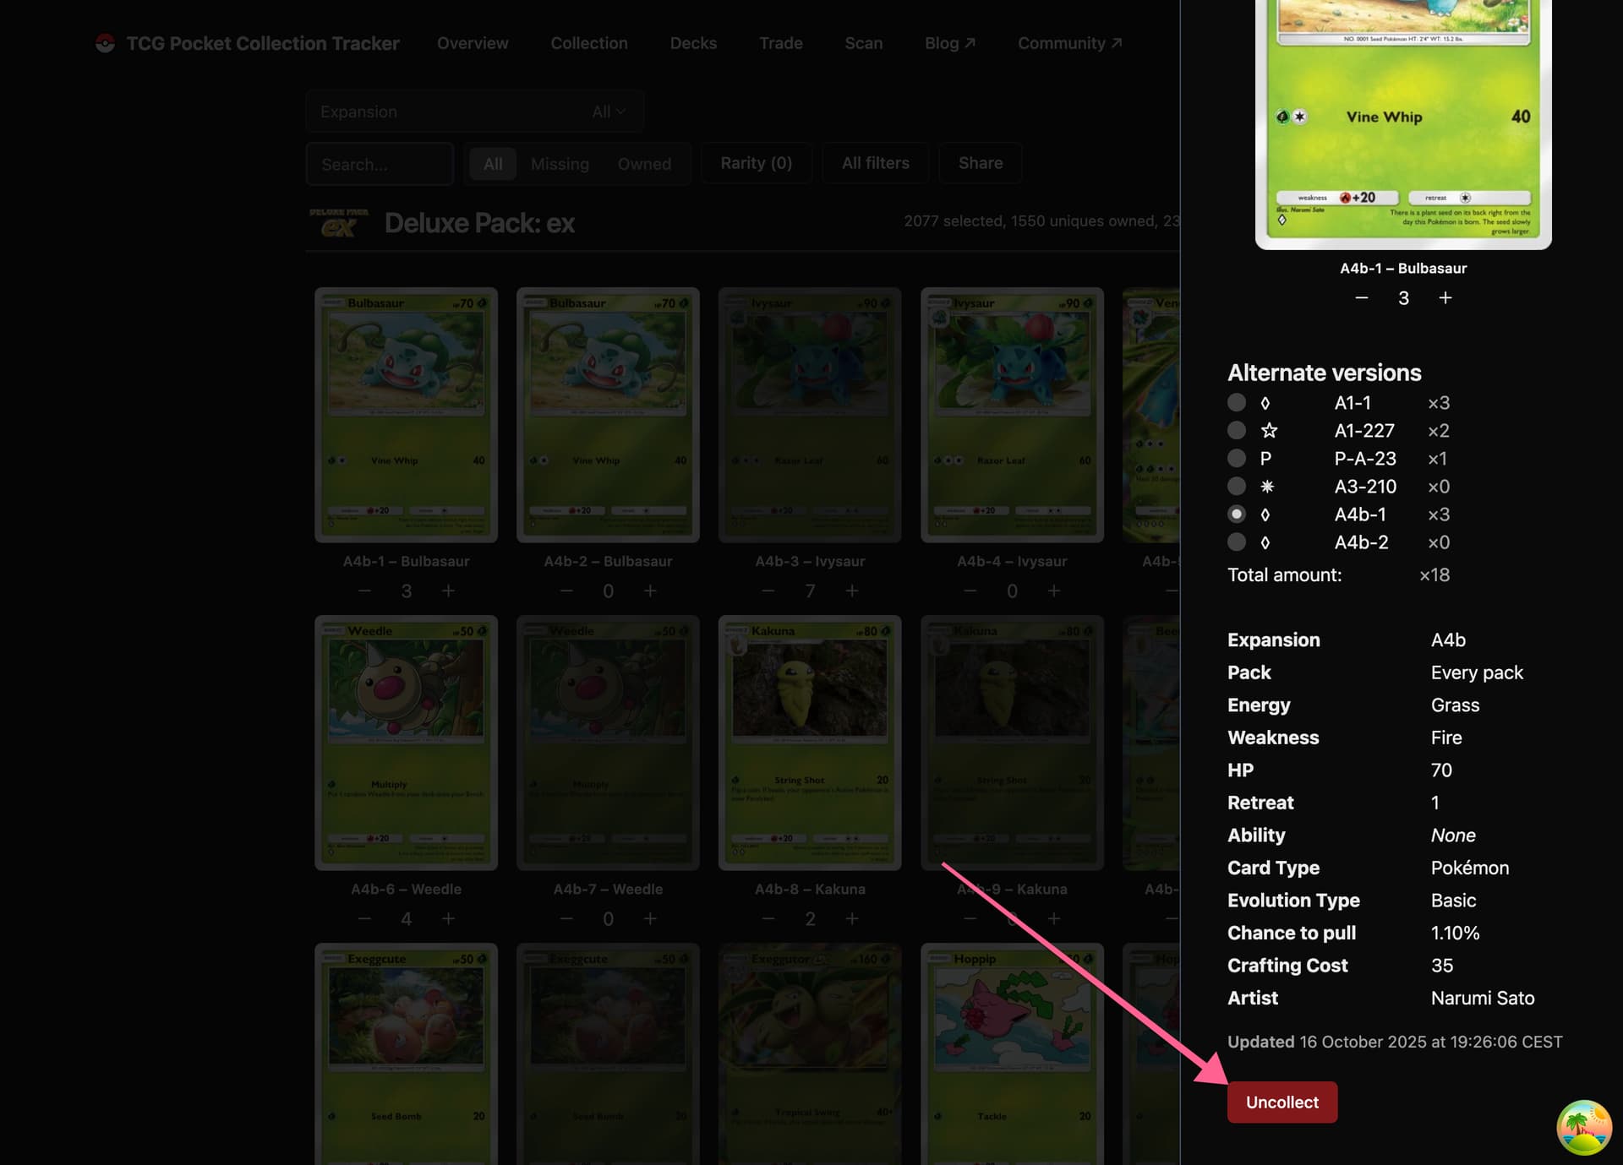Click minus under A4b-2 Bulbasaur card
Viewport: 1623px width, 1165px height.
point(566,591)
